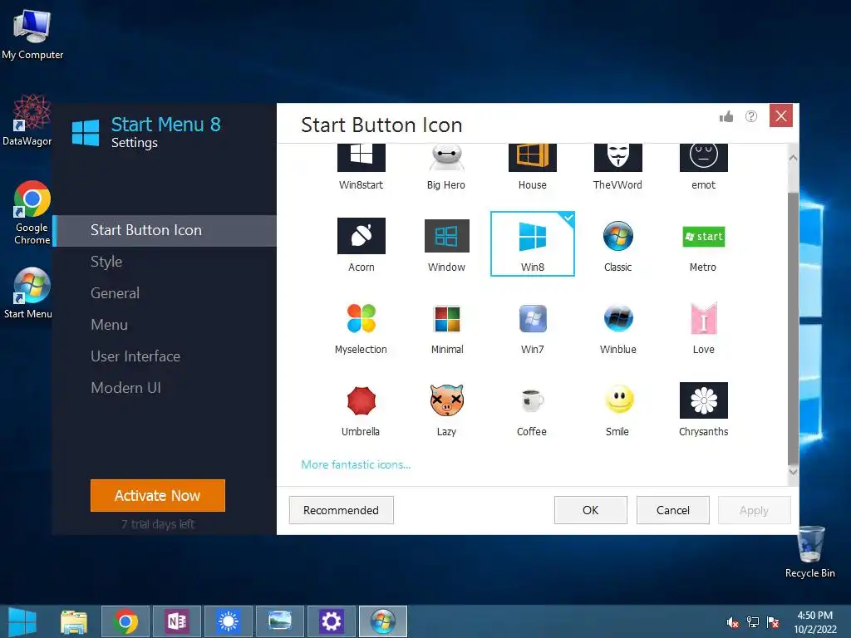851x638 pixels.
Task: Reset icons with Recommended button
Action: click(341, 510)
